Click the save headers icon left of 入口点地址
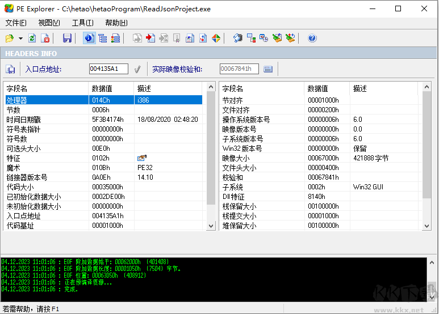Screen dimensions: 439x314 coord(10,69)
